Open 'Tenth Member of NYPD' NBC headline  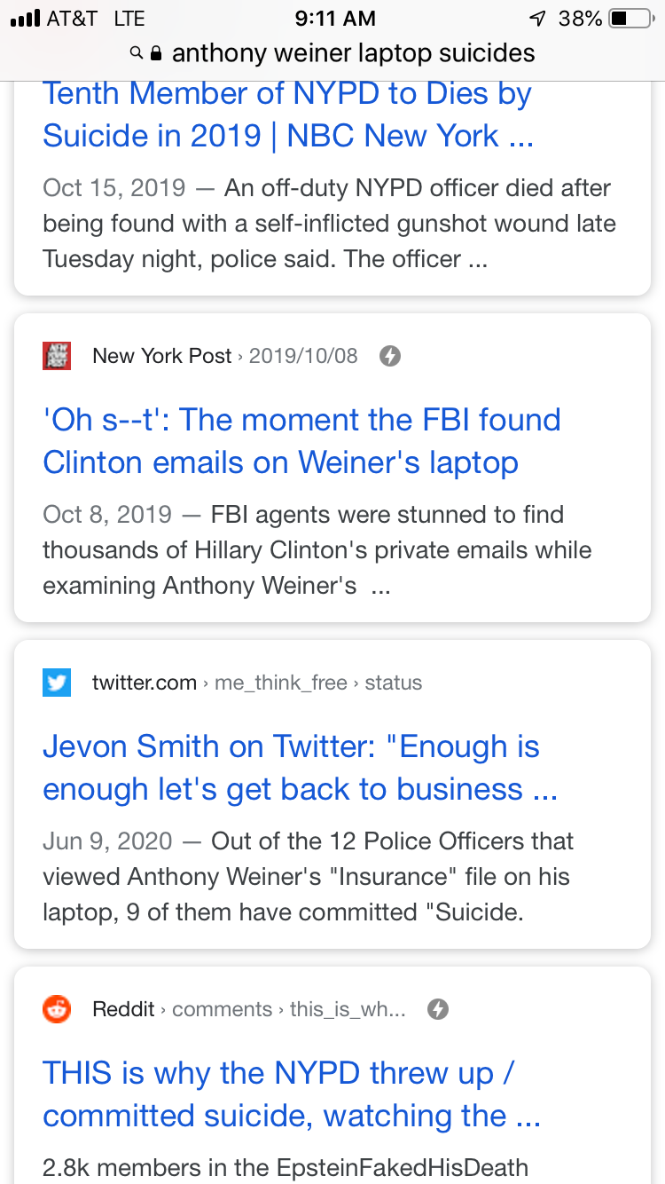(287, 114)
